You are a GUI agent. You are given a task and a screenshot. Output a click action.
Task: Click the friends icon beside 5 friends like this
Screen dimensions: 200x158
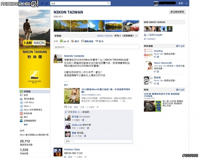click(x=145, y=35)
